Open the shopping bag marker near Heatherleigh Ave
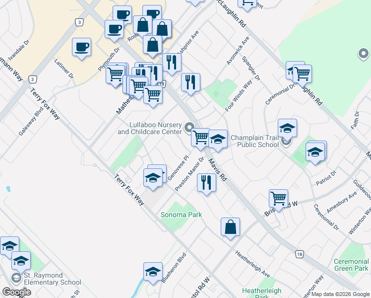Image resolution: width=371 pixels, height=298 pixels. tap(230, 228)
